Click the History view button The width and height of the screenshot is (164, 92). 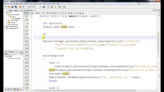click(x=32, y=13)
